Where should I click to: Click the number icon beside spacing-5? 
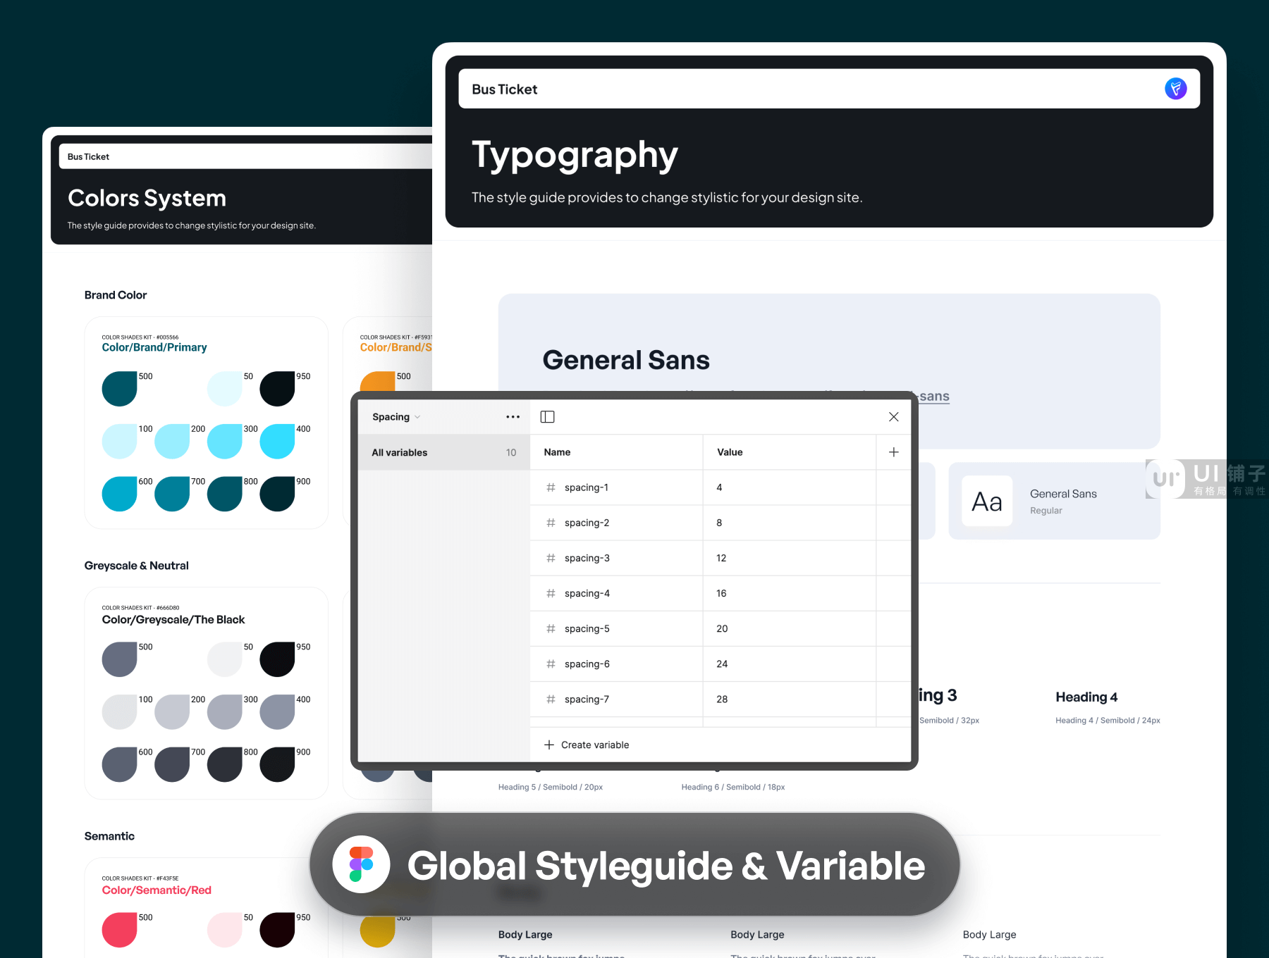(x=551, y=628)
